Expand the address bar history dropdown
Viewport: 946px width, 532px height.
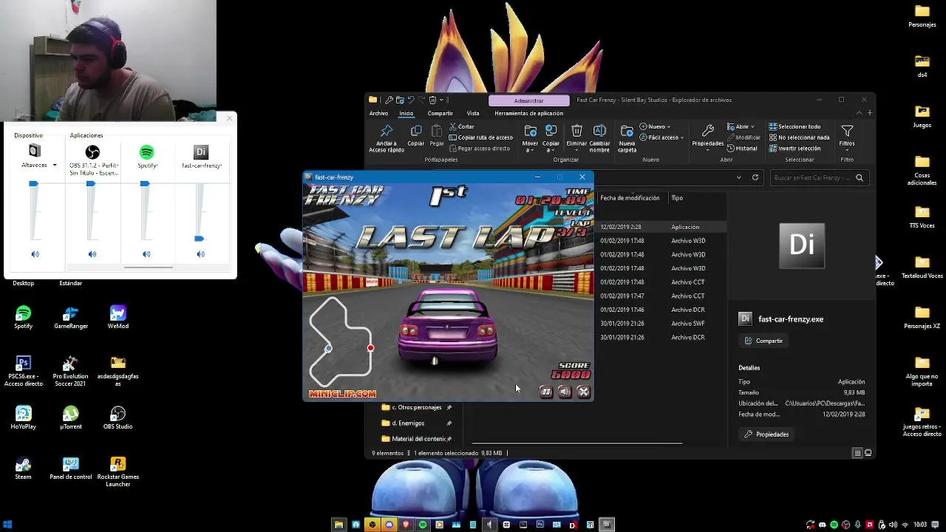click(x=738, y=177)
